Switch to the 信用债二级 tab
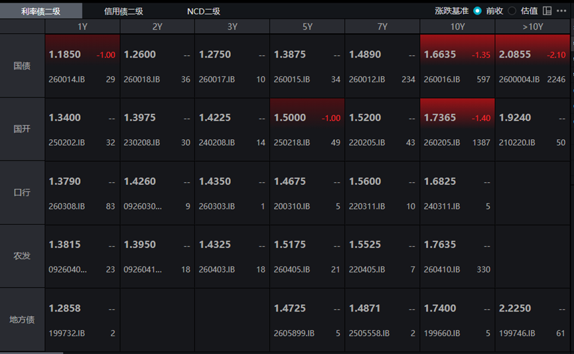 pos(123,11)
